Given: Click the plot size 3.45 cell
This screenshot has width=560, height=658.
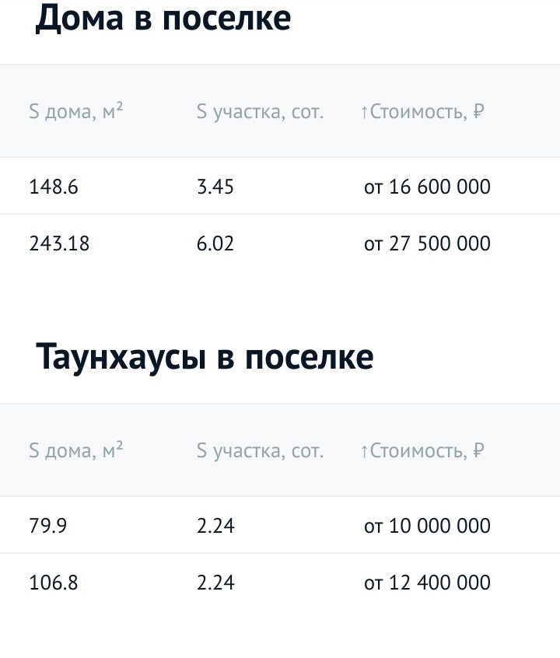Looking at the screenshot, I should point(215,187).
